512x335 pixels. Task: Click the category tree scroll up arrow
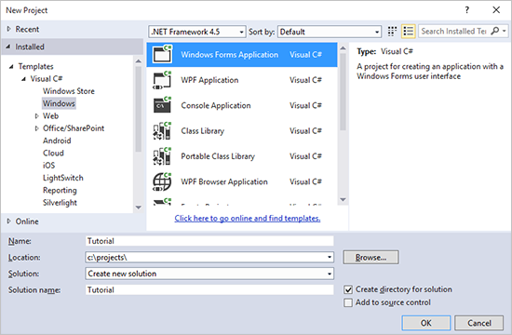point(139,61)
